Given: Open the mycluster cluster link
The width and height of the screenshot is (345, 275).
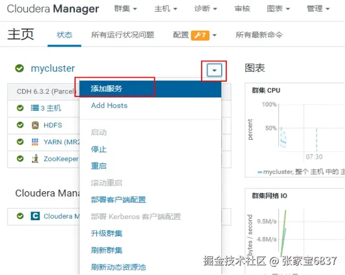Looking at the screenshot, I should click(53, 68).
